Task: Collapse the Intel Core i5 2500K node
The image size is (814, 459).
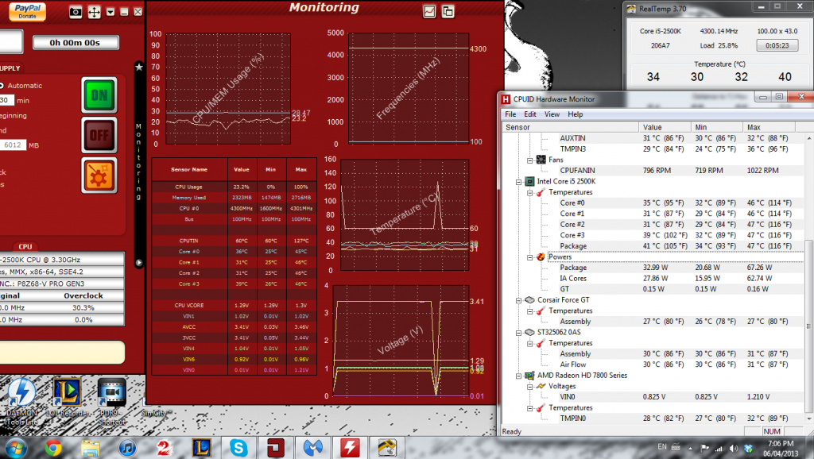Action: point(518,182)
